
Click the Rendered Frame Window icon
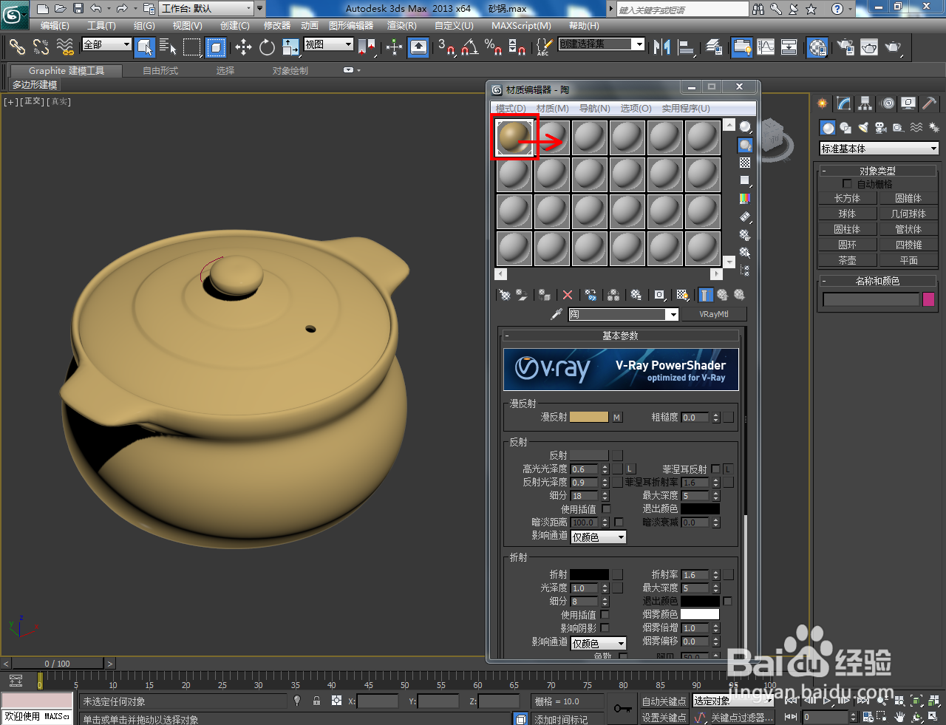(x=869, y=47)
